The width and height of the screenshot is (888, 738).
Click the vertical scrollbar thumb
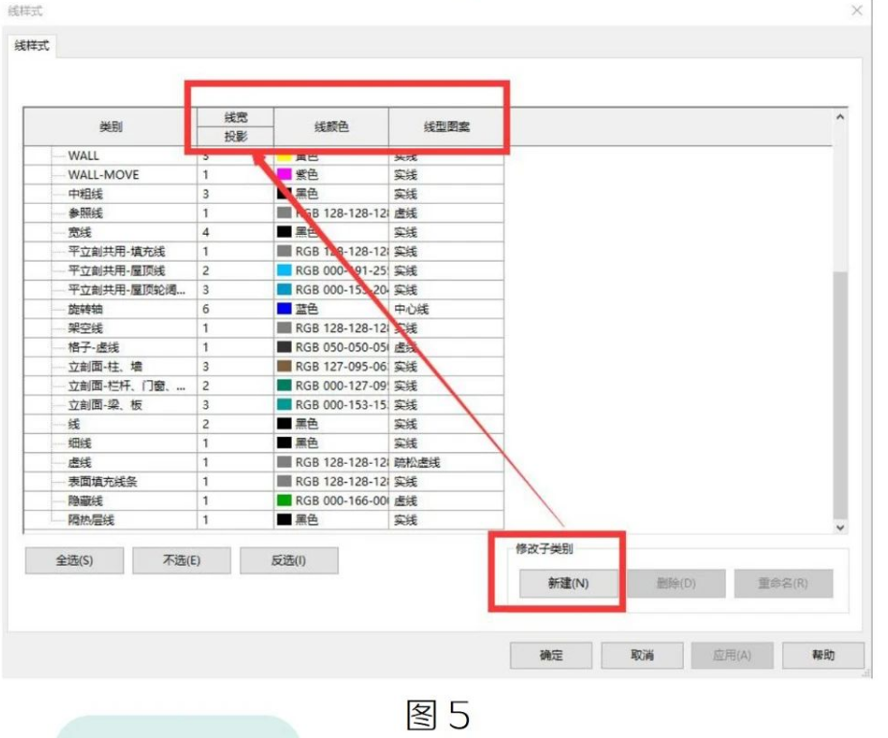[x=840, y=394]
